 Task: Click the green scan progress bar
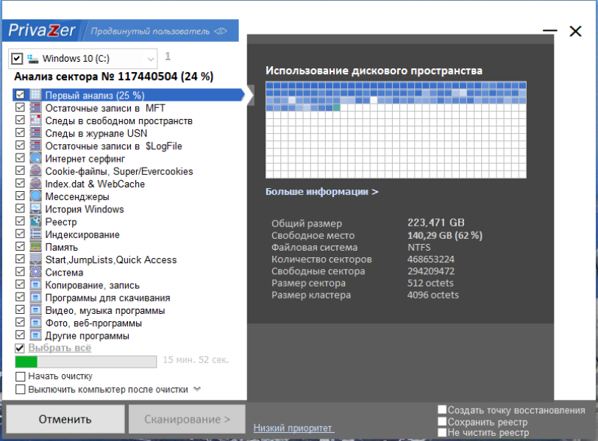(x=86, y=362)
